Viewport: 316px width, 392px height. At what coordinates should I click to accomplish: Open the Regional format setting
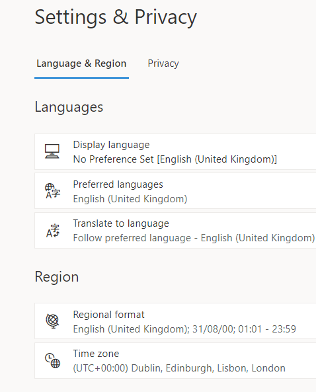coord(175,321)
